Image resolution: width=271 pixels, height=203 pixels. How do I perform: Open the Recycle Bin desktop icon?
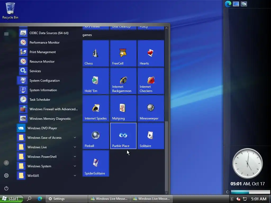click(10, 10)
